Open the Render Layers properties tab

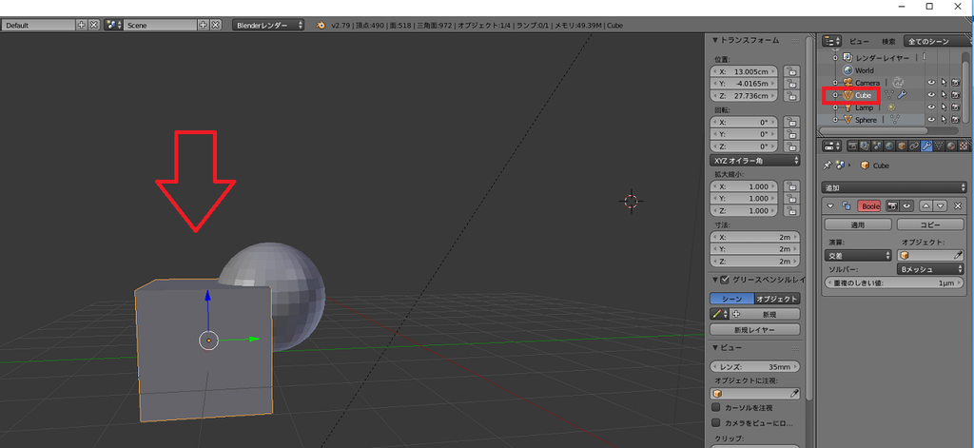pos(865,146)
